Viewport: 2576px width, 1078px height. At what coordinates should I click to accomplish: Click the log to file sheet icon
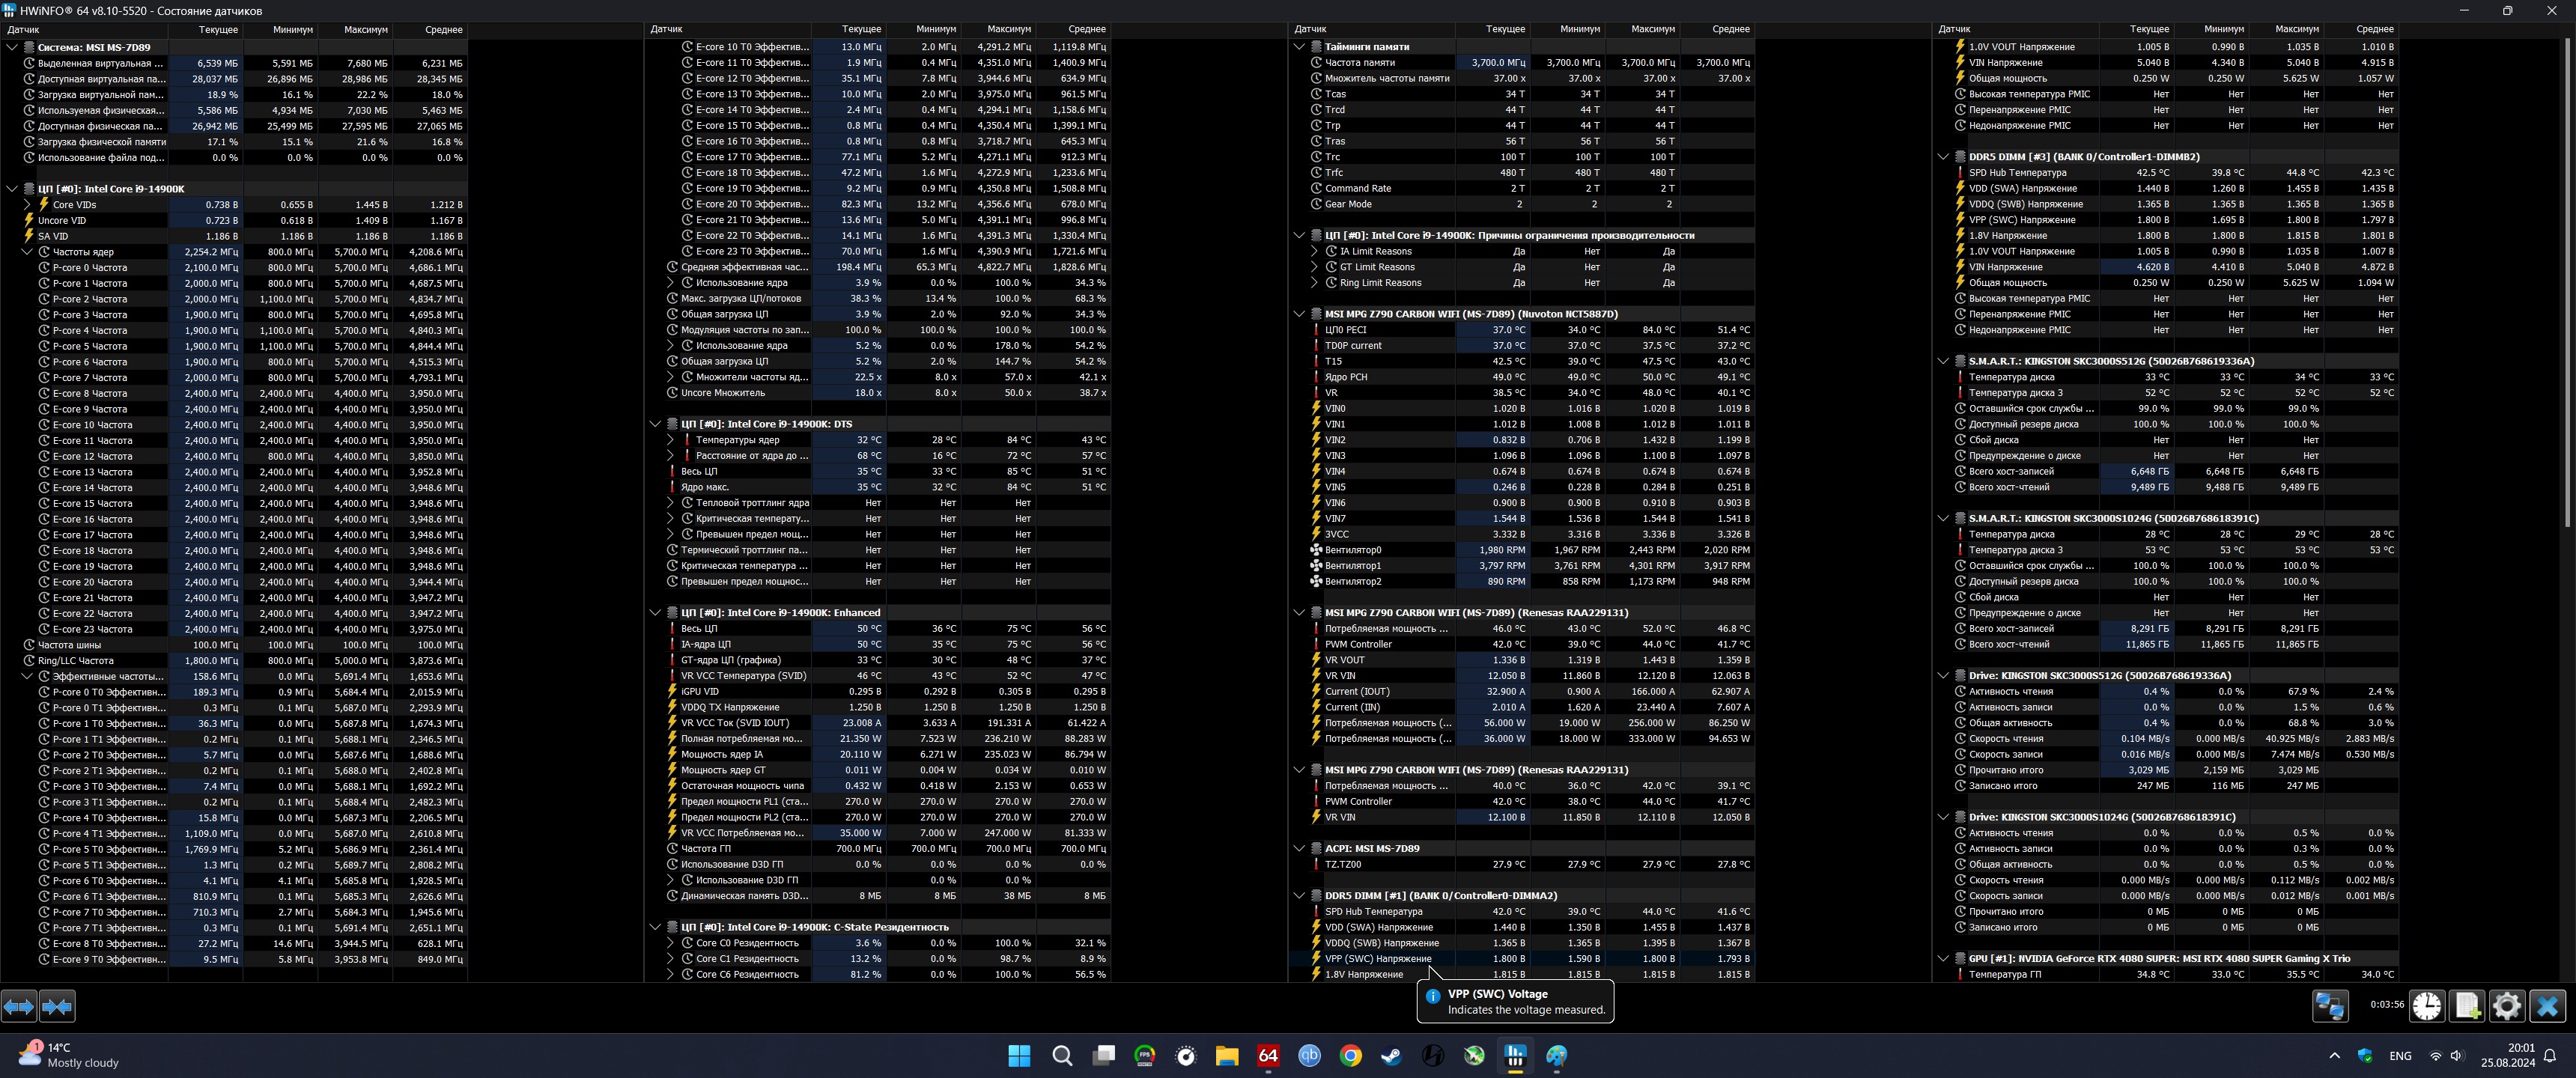[x=2467, y=1006]
